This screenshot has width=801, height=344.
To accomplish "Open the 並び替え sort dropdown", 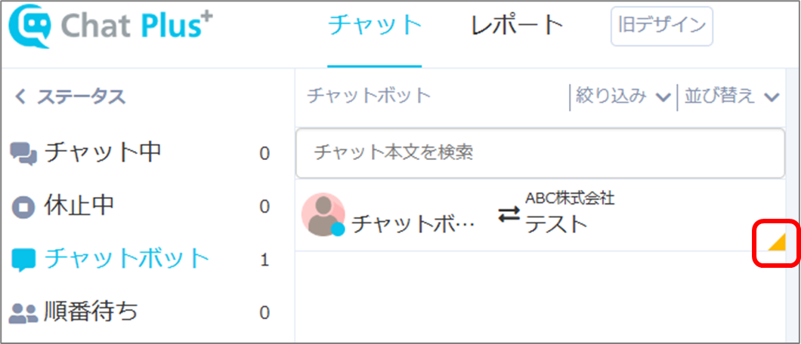I will [731, 97].
